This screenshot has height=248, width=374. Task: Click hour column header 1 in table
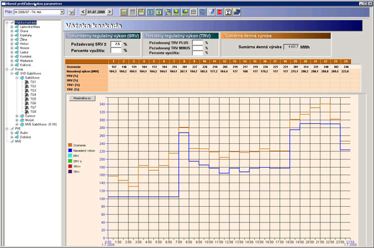click(x=113, y=62)
